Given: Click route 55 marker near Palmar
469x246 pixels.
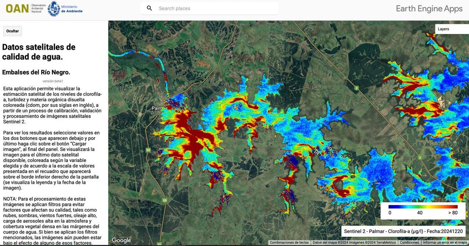Looking at the screenshot, I should (x=149, y=150).
